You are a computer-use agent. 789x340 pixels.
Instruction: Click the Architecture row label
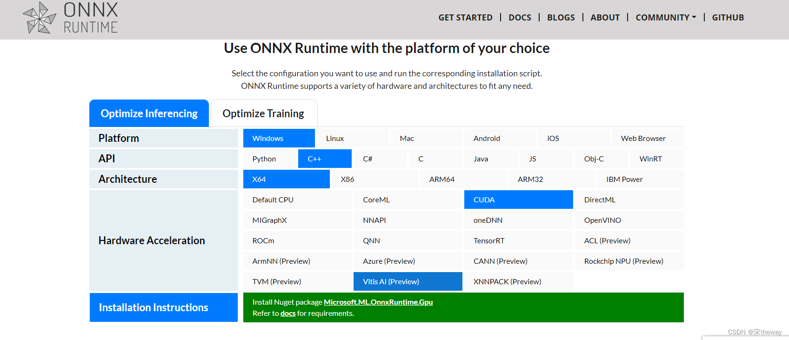click(x=164, y=179)
